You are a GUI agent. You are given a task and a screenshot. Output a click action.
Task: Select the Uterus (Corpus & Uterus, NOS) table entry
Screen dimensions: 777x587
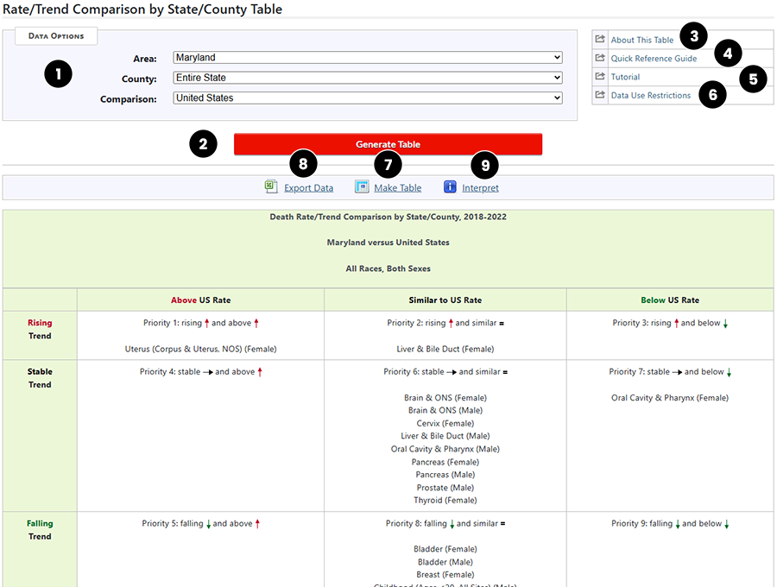click(199, 349)
